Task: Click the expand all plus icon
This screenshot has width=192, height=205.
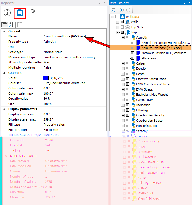Action: click(122, 10)
